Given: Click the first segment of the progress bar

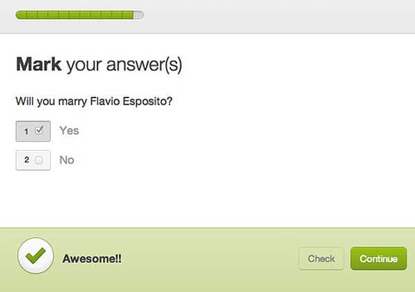Looking at the screenshot, I should tap(20, 14).
